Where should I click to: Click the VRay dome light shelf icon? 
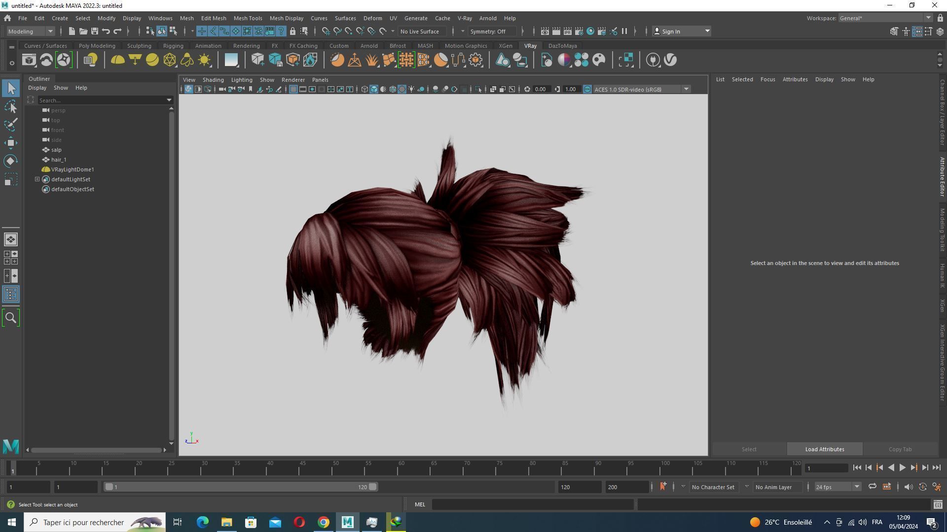(x=117, y=60)
